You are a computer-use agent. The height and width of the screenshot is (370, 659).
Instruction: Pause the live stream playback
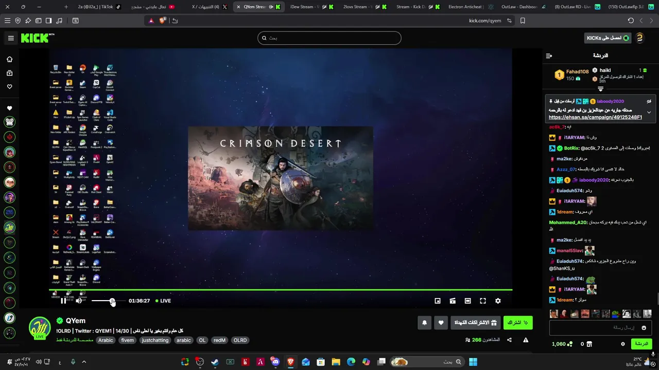63,301
